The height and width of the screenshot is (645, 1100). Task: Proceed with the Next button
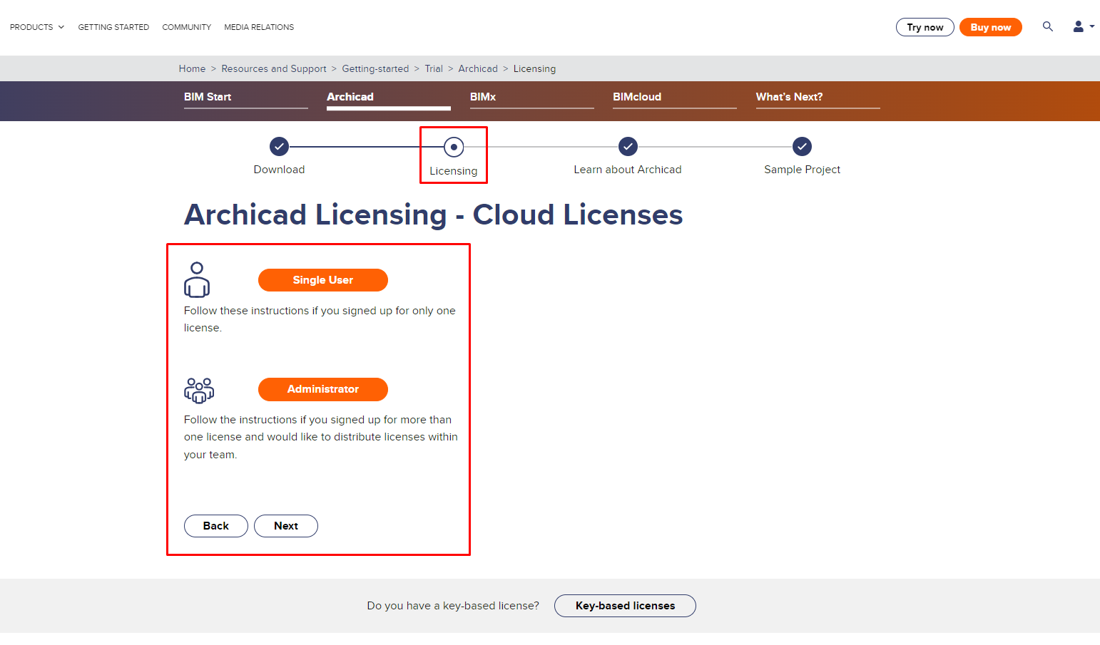285,526
